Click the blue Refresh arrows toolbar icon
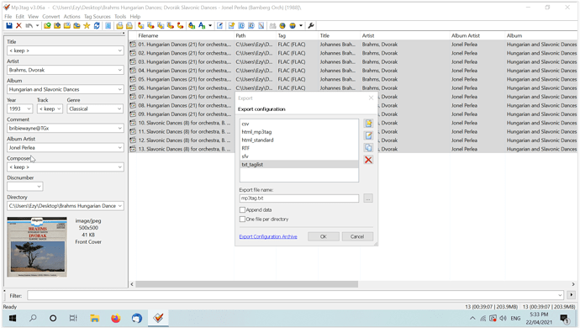Image resolution: width=580 pixels, height=328 pixels. (97, 25)
